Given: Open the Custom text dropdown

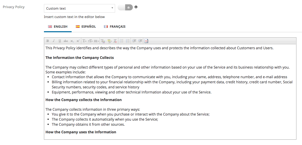Looking at the screenshot, I should (79, 8).
